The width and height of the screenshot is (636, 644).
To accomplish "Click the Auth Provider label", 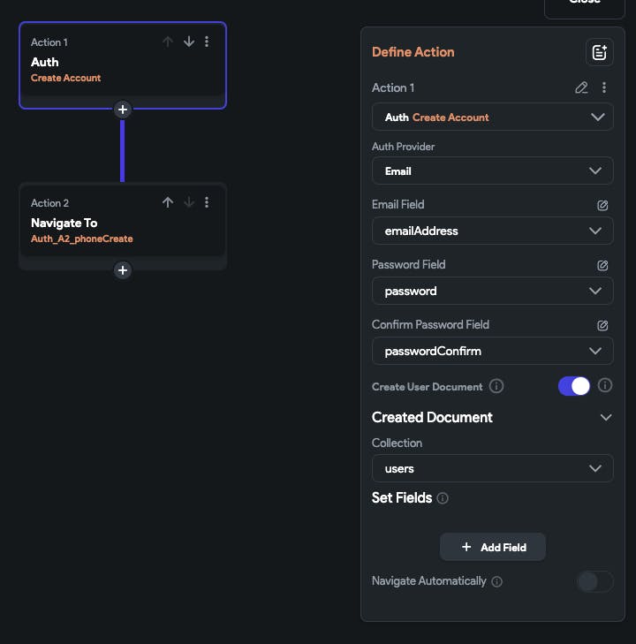I will click(403, 147).
